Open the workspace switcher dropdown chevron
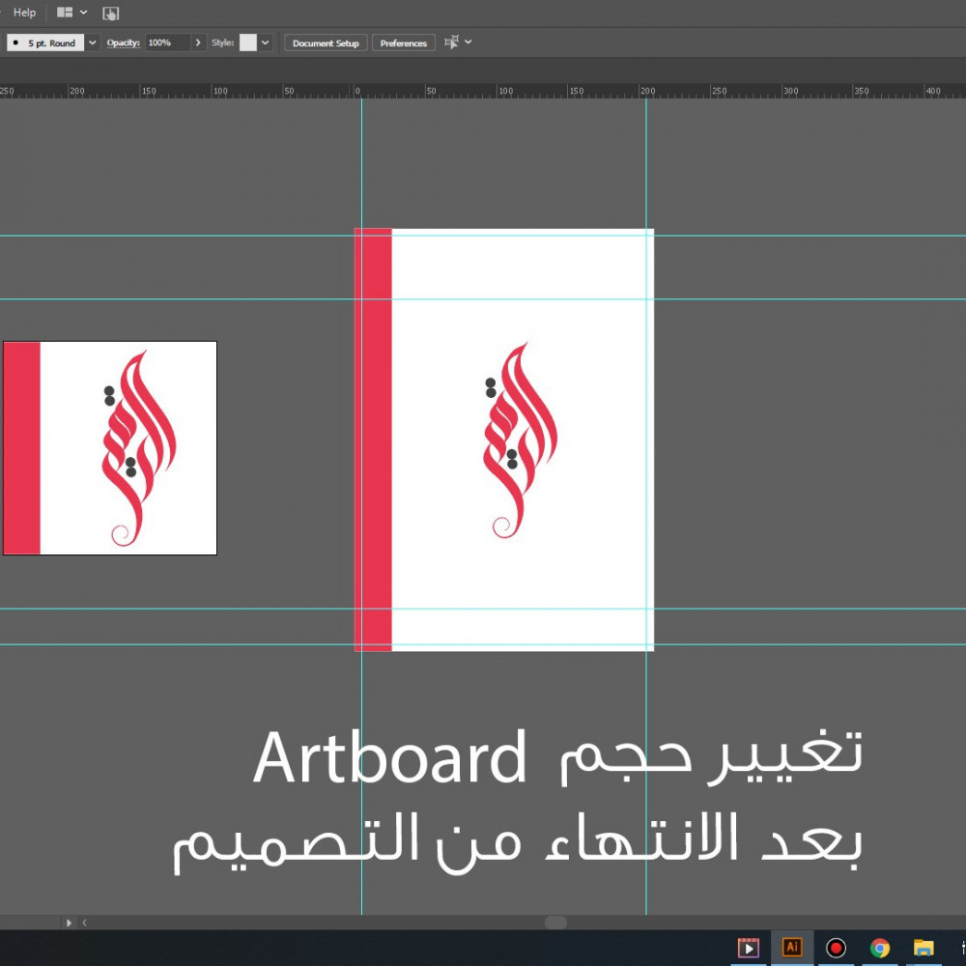The width and height of the screenshot is (966, 966). pos(82,13)
